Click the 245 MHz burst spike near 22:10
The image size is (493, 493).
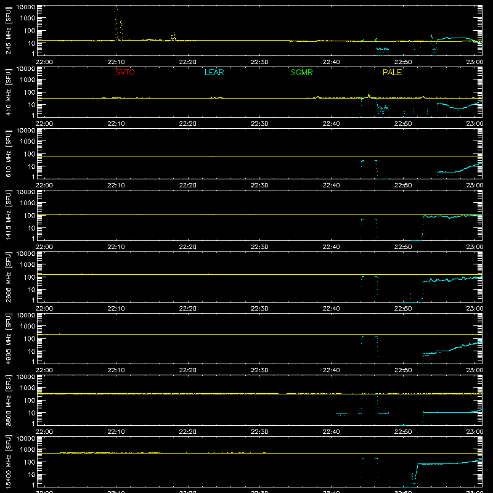(x=118, y=23)
